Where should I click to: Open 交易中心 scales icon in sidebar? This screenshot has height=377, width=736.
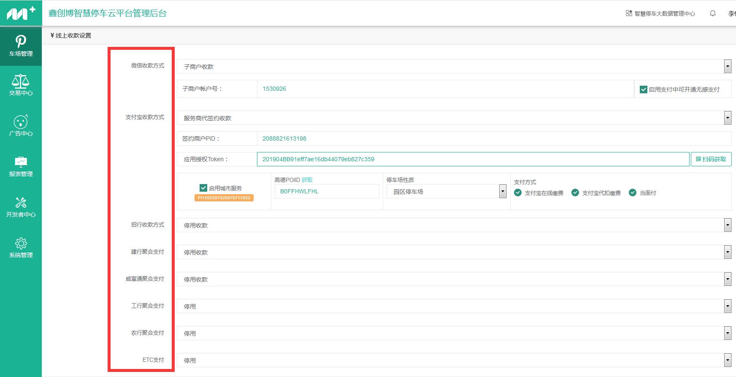point(21,81)
